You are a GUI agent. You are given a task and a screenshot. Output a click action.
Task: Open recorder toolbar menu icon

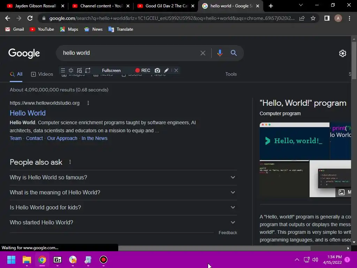click(x=63, y=70)
